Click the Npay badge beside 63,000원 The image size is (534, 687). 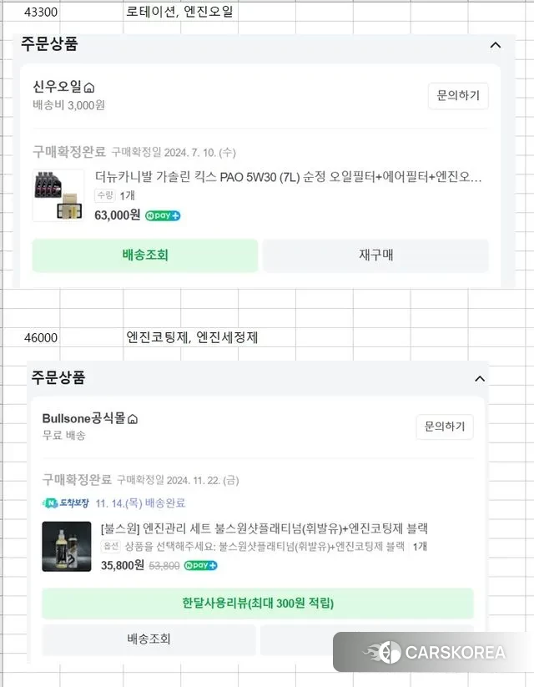(163, 215)
